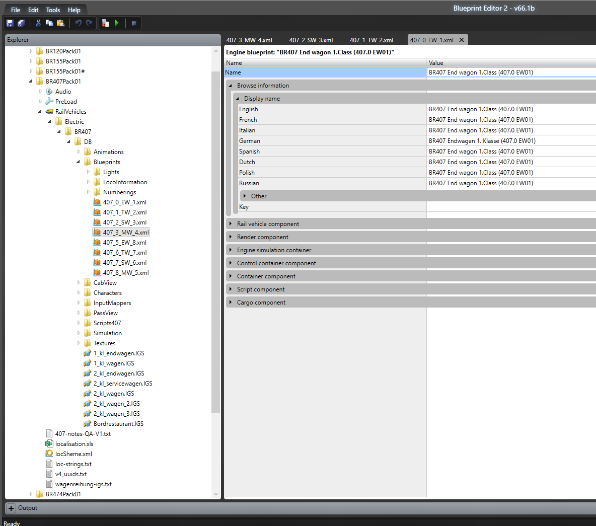Click the Undo arrow icon
Viewport: 596px width, 526px height.
click(78, 23)
